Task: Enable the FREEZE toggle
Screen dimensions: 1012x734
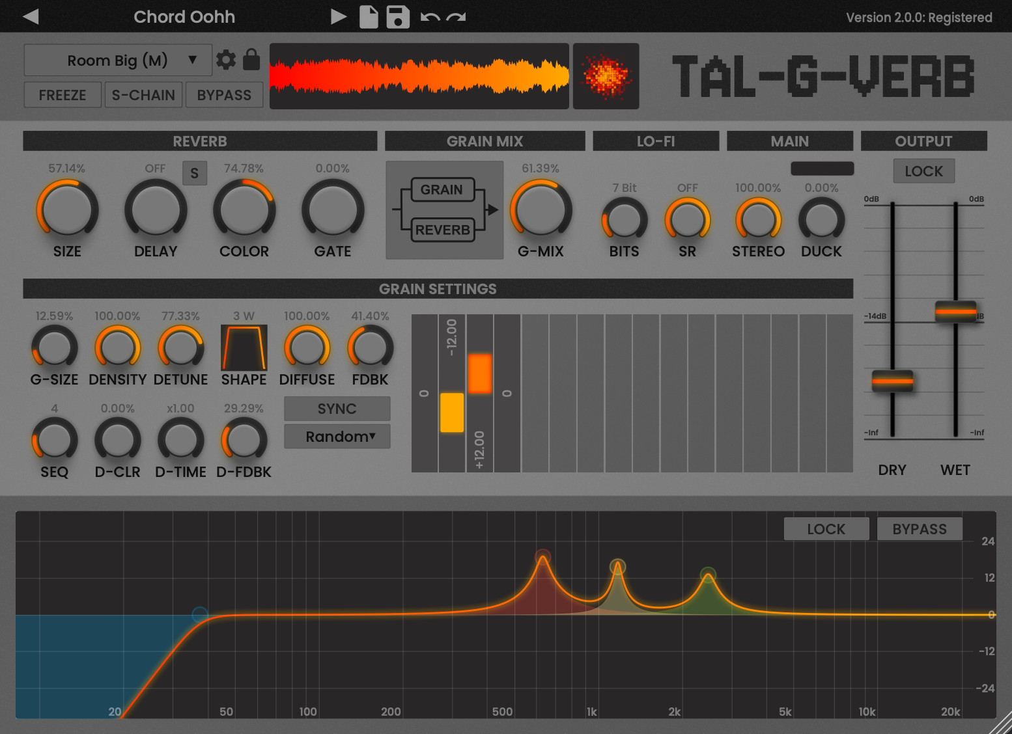Action: tap(63, 95)
